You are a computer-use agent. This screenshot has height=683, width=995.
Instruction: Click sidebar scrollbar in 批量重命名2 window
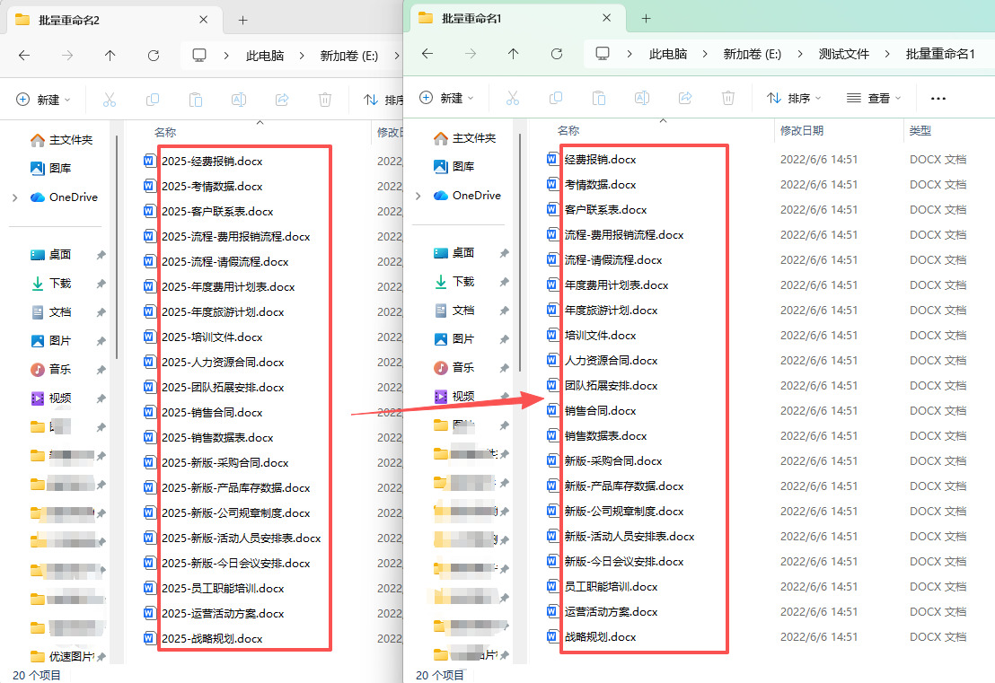click(x=117, y=248)
